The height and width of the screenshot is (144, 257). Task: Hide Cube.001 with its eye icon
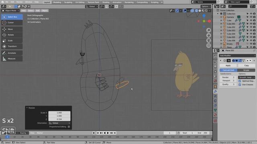251,24
